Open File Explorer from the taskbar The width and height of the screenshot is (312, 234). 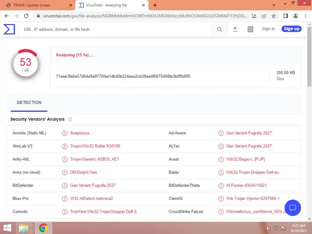[24, 228]
